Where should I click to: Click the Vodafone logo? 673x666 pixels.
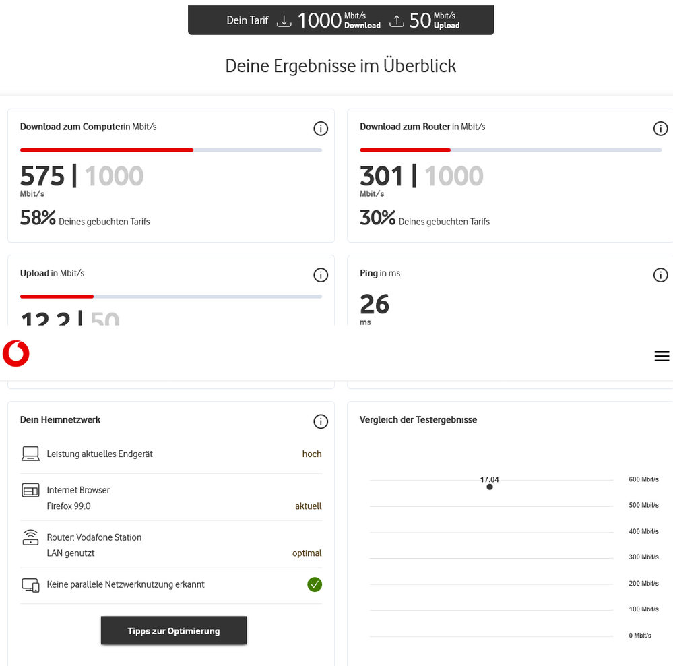15,354
